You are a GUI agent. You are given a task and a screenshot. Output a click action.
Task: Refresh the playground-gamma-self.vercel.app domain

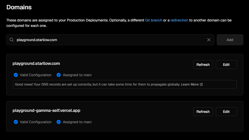click(203, 112)
